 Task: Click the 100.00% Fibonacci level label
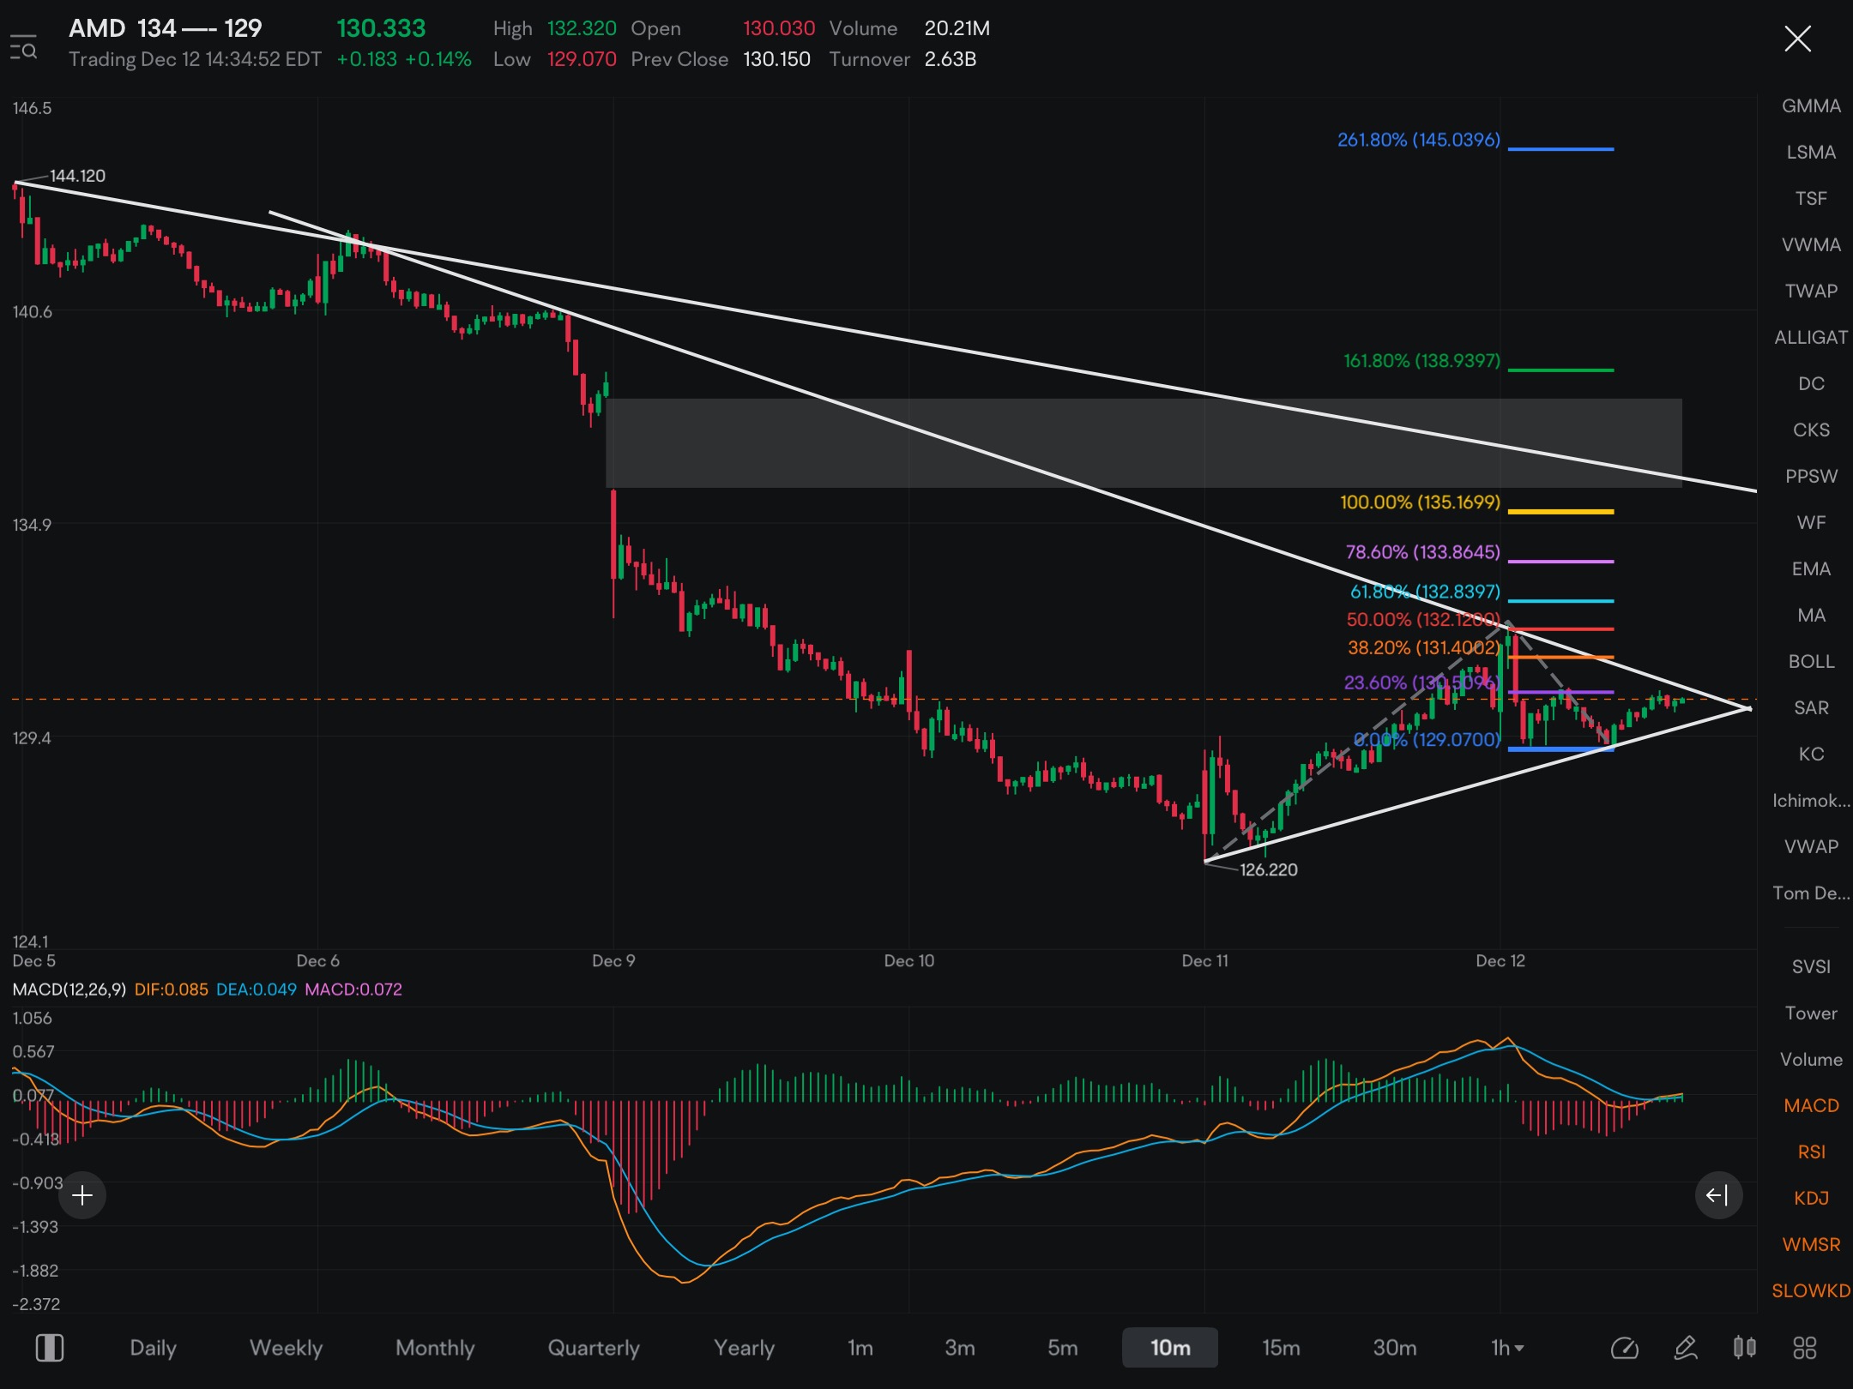tap(1420, 502)
